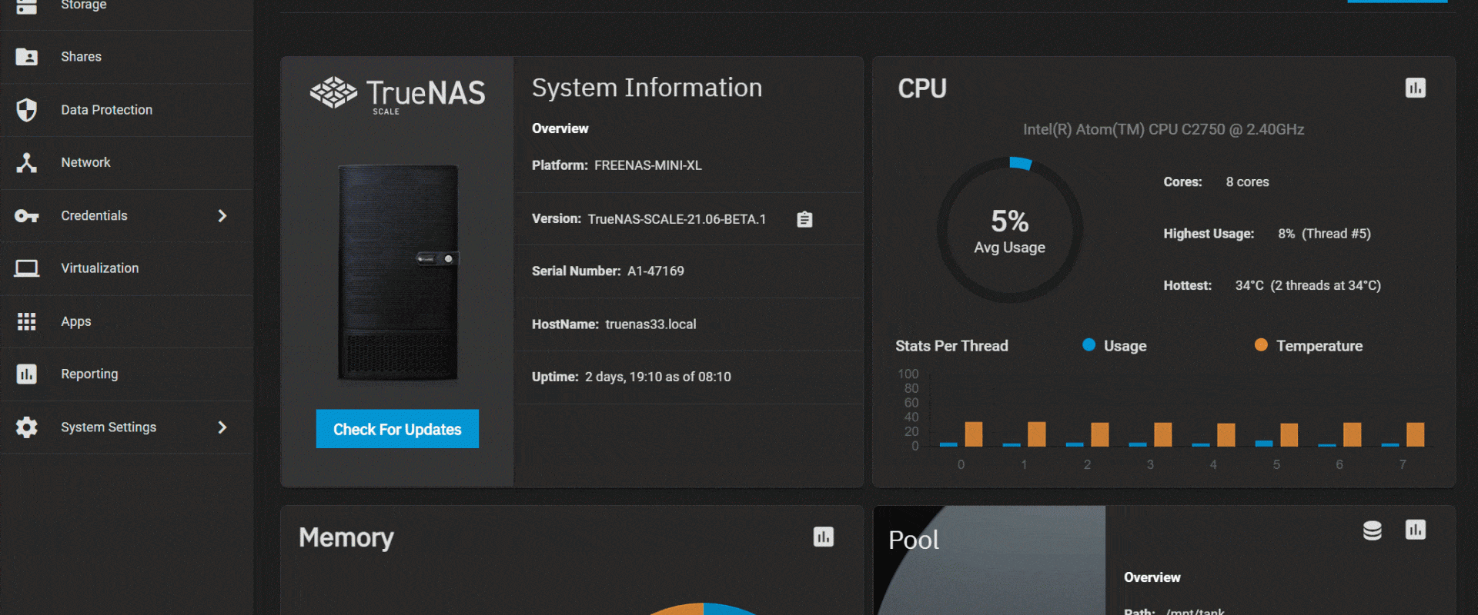Click serial number A1-47169
1478x615 pixels.
pos(656,271)
